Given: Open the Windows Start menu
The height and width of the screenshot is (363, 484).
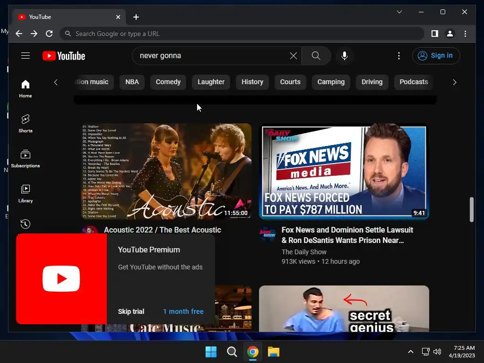Looking at the screenshot, I should point(211,352).
